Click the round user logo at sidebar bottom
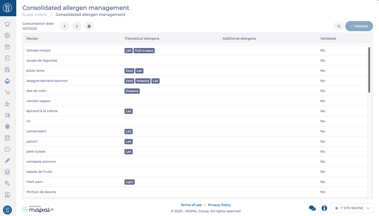Screen dimensions: 379x216 [8, 210]
